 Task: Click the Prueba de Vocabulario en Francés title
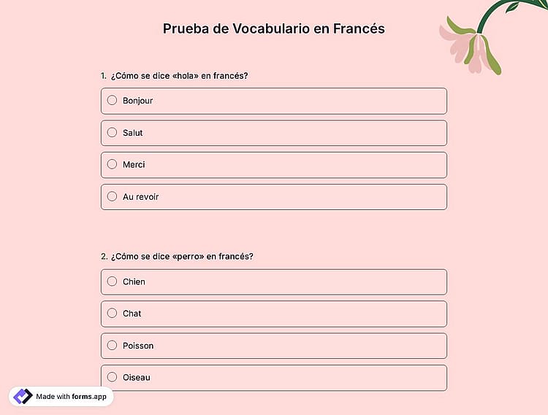(x=274, y=28)
